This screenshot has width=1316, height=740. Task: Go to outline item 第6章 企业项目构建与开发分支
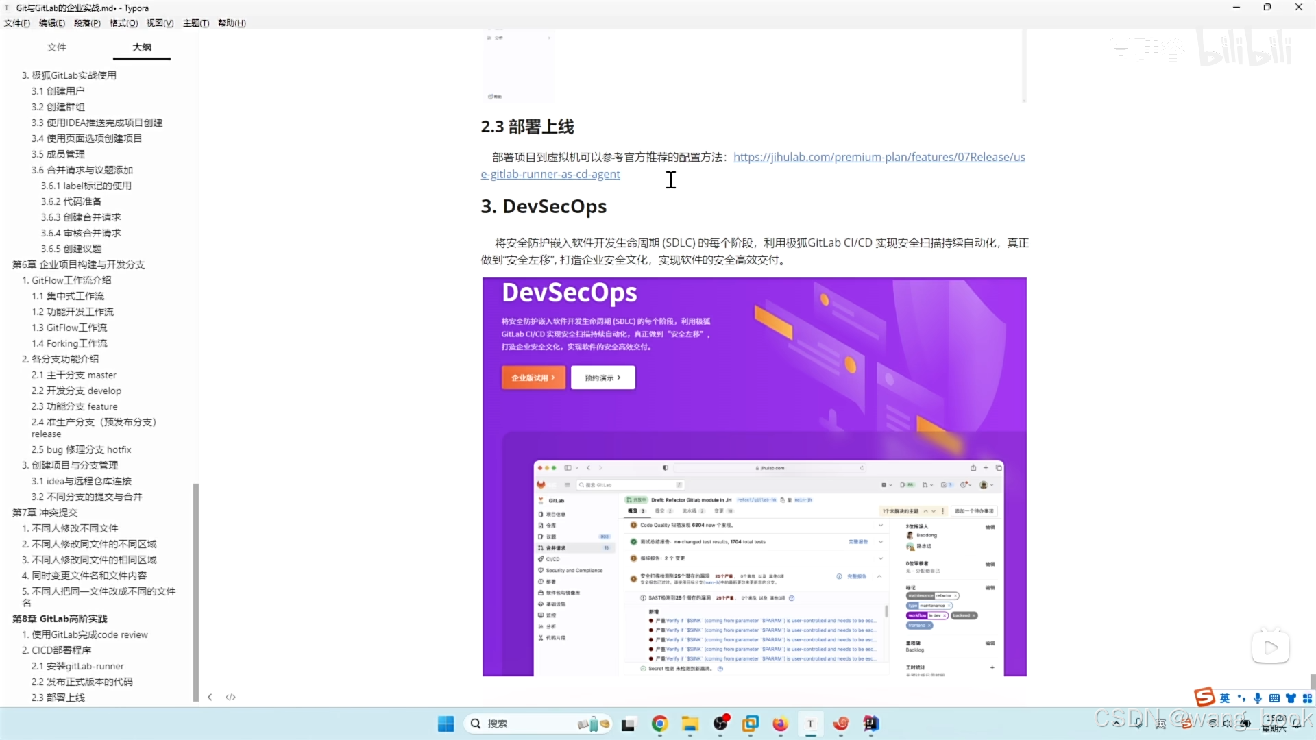coord(79,264)
